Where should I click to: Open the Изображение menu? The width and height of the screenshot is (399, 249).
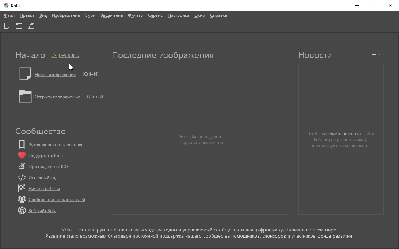point(66,15)
